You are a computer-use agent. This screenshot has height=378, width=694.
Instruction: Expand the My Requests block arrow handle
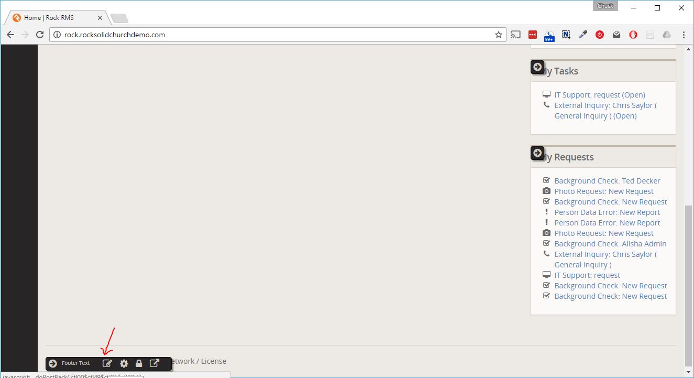click(x=537, y=153)
